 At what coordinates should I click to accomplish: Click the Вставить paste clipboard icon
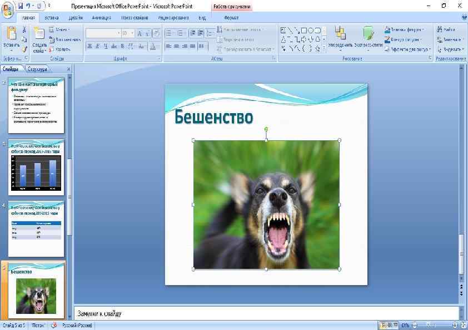coord(11,33)
